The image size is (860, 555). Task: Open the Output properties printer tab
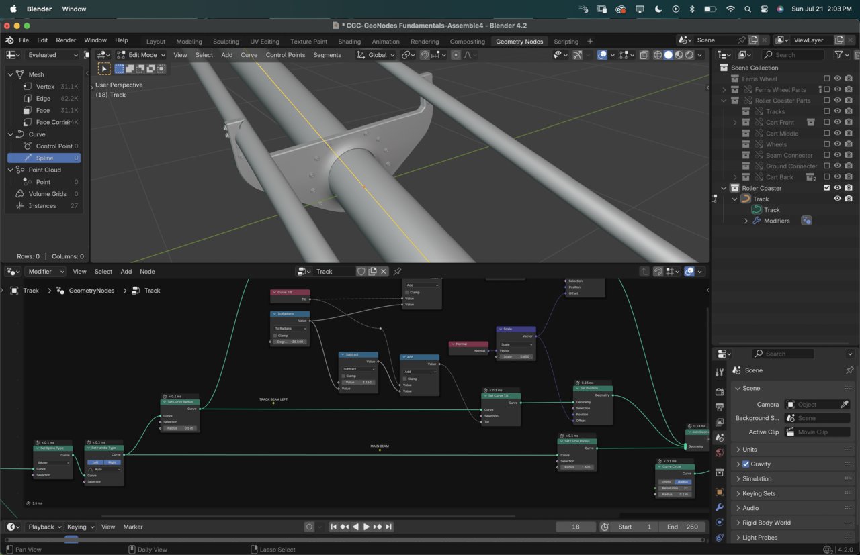[x=719, y=407]
